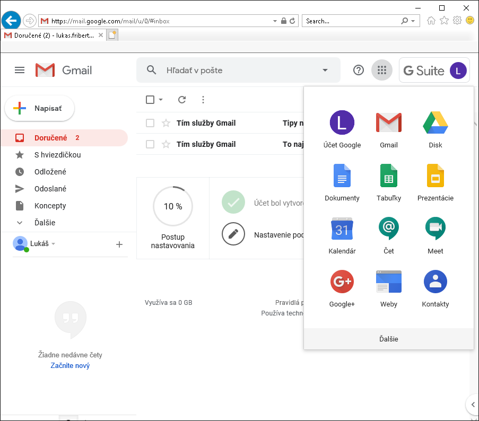Tick checkbox for first Tím služby Gmail email
The image size is (479, 421).
[x=150, y=123]
